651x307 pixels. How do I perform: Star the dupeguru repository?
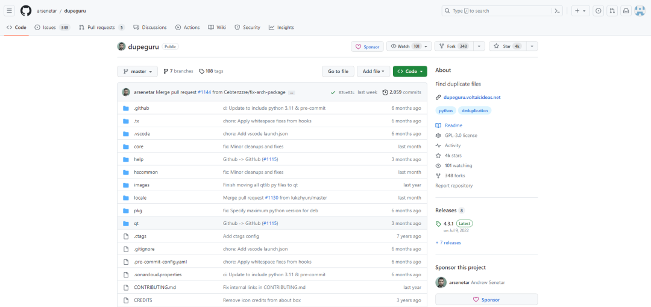[x=508, y=46]
